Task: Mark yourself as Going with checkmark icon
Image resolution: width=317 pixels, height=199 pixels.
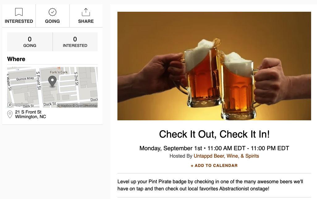Action: tap(52, 12)
